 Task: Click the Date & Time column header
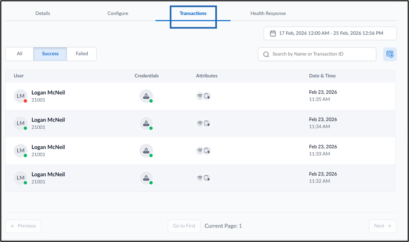(x=322, y=76)
